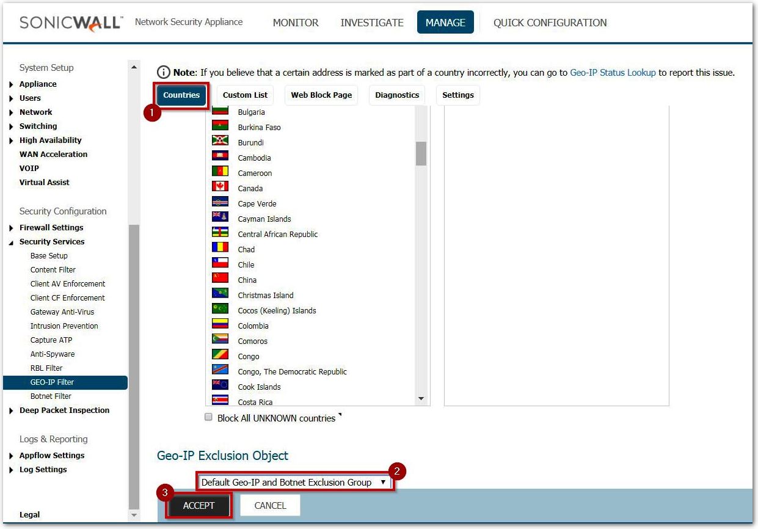
Task: Click the CANCEL button
Action: point(270,505)
